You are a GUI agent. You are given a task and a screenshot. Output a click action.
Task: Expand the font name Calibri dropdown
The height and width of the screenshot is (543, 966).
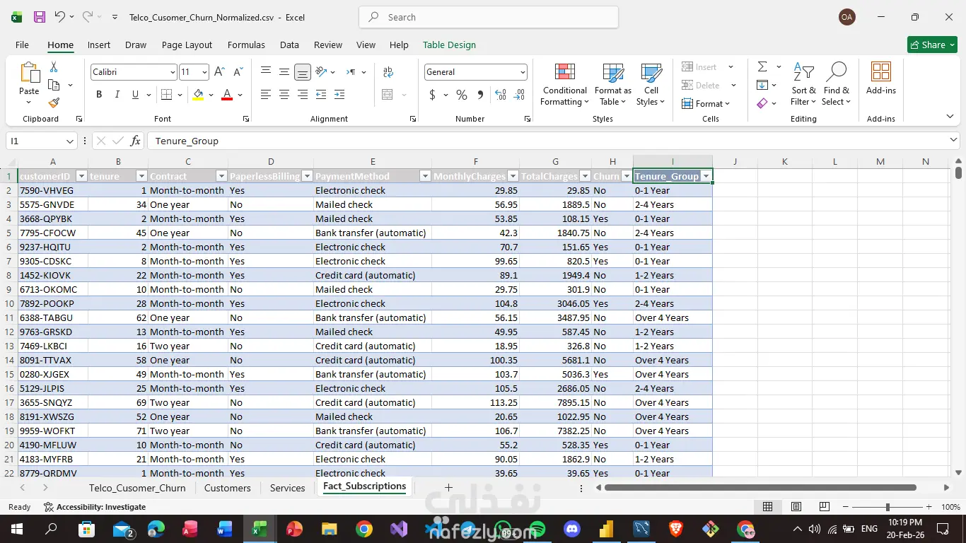tap(173, 72)
